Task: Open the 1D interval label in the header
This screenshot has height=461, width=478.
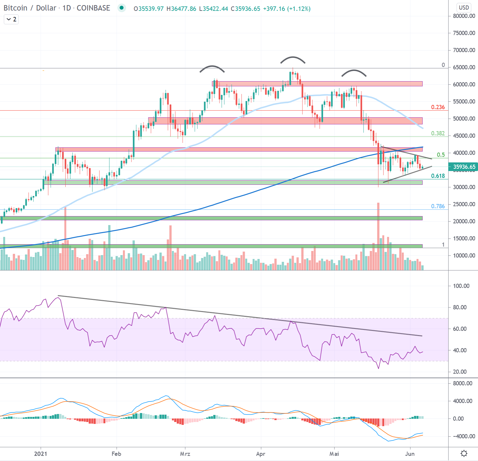Action: (67, 8)
